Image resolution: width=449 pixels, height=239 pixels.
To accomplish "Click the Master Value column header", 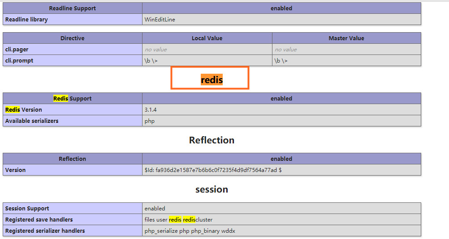I will [x=346, y=38].
